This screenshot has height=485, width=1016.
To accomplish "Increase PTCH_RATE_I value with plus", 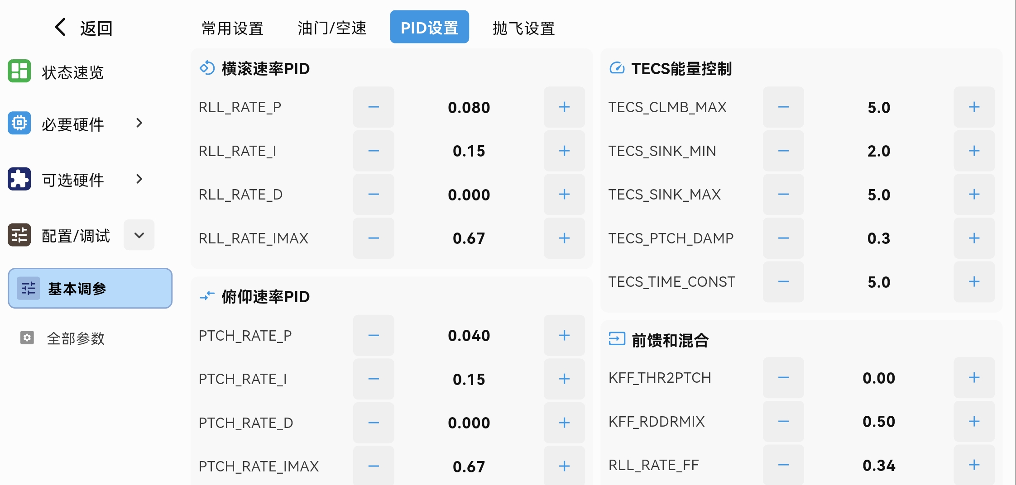I will [x=564, y=379].
